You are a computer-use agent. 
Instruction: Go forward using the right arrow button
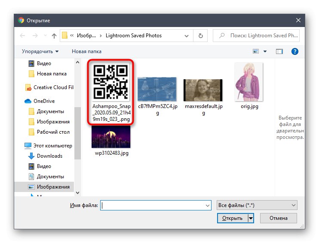pyautogui.click(x=35, y=36)
